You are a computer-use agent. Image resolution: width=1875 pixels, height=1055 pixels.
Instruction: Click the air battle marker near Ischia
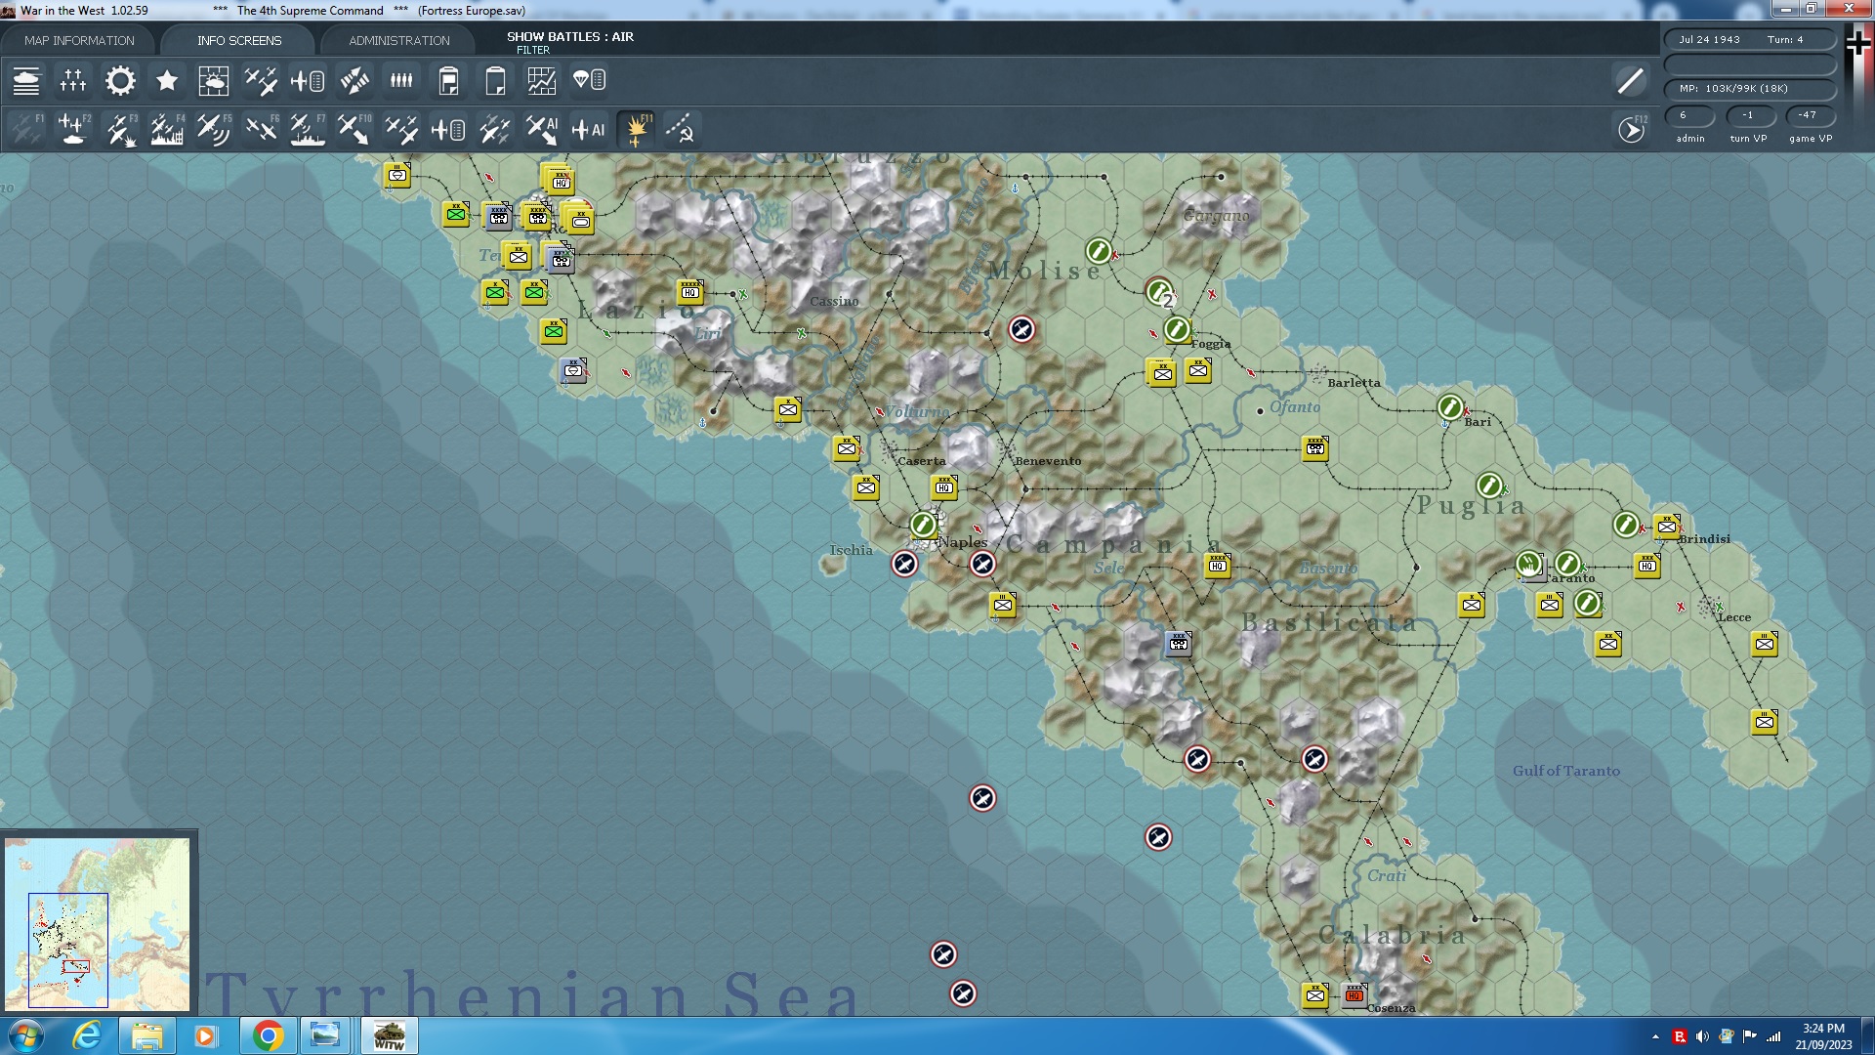(904, 564)
